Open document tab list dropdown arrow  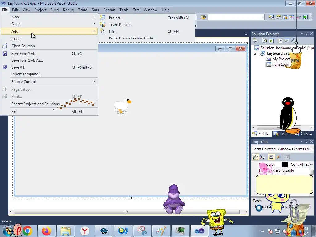coord(246,35)
